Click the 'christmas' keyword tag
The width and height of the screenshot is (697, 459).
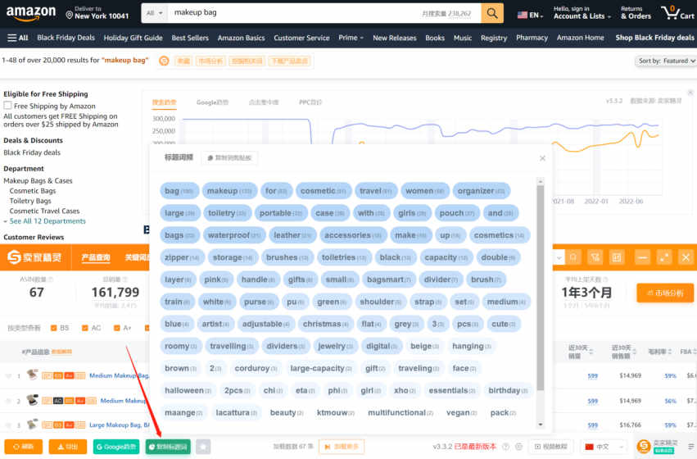(x=326, y=324)
